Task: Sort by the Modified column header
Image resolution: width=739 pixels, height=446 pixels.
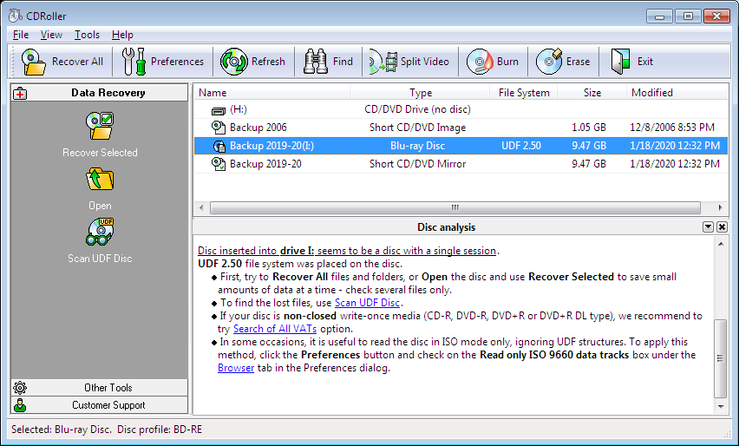Action: (x=677, y=92)
